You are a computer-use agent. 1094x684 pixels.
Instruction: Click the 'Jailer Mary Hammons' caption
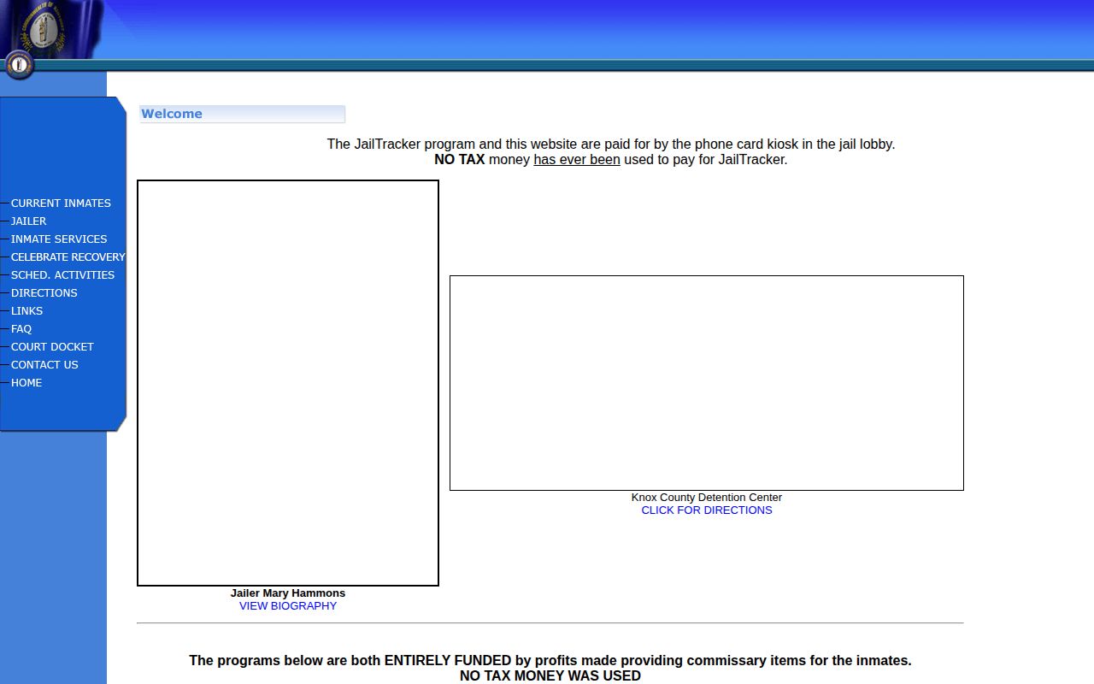(x=288, y=593)
